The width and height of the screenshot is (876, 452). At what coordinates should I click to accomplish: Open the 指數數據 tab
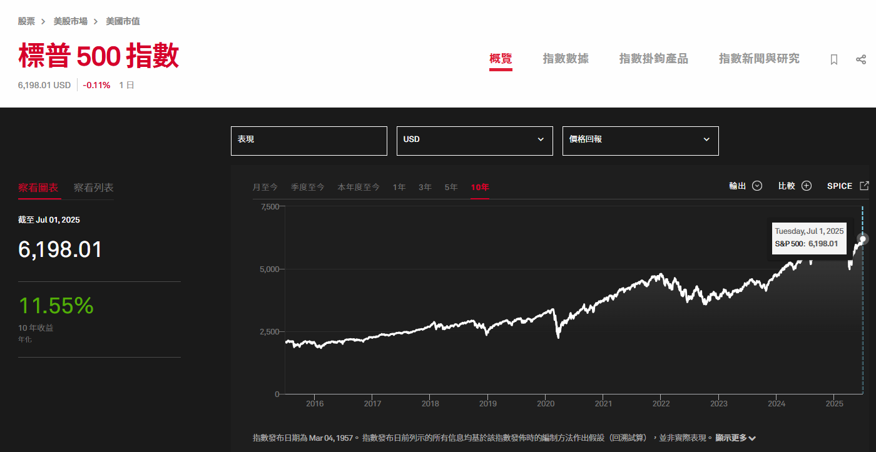[x=566, y=59]
